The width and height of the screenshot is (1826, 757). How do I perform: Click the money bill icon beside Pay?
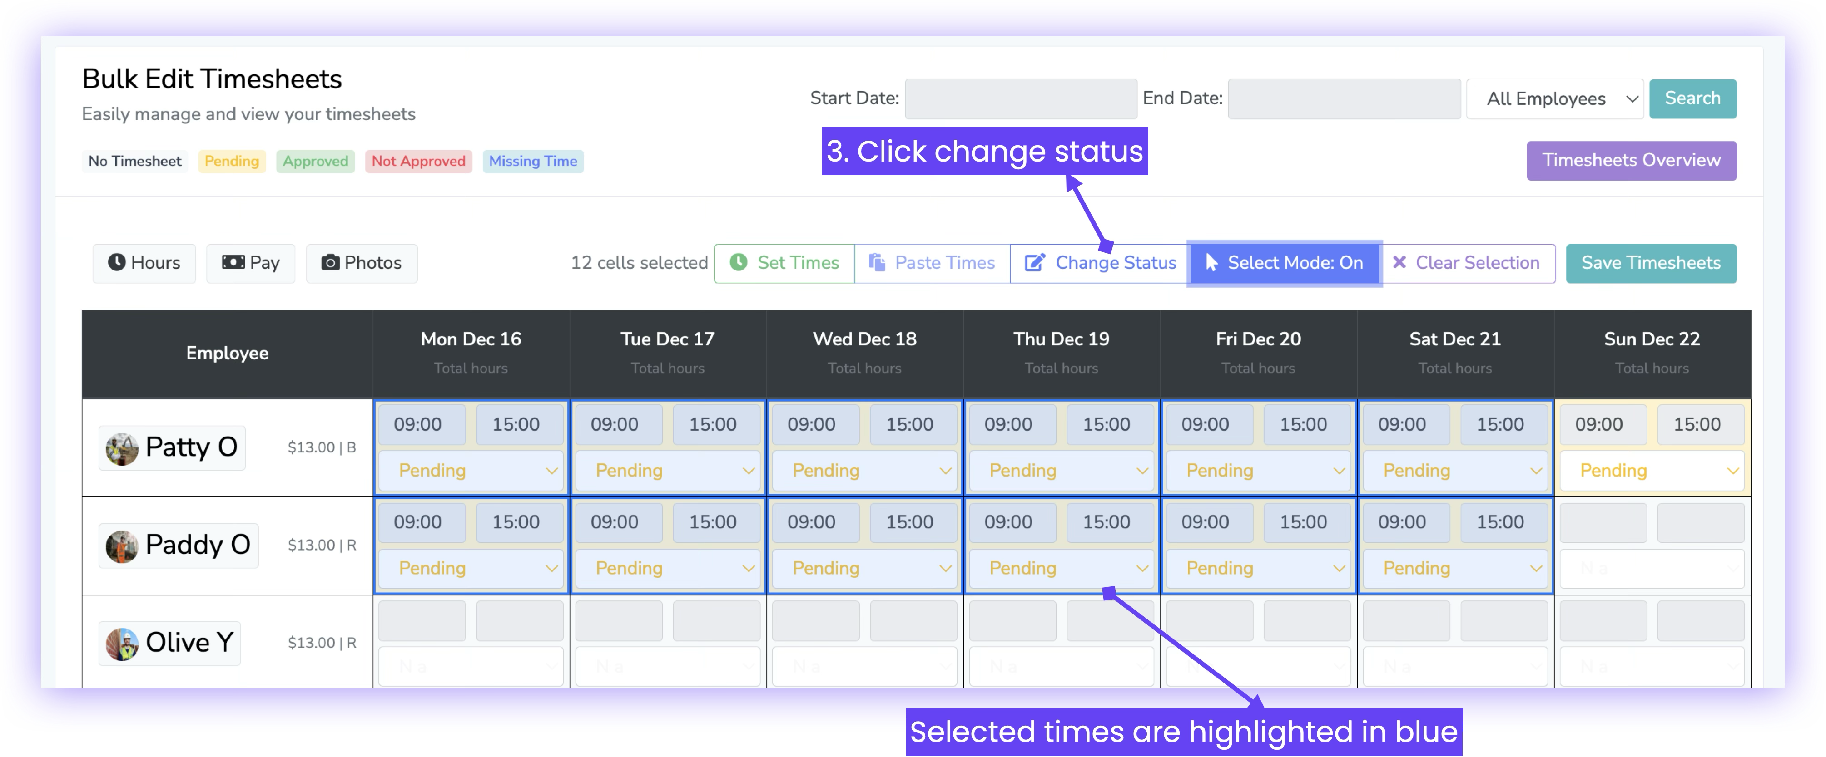233,263
